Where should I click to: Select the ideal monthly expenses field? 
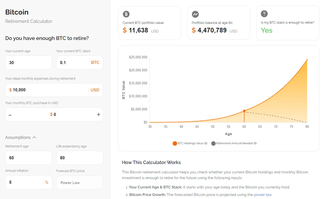pos(54,90)
